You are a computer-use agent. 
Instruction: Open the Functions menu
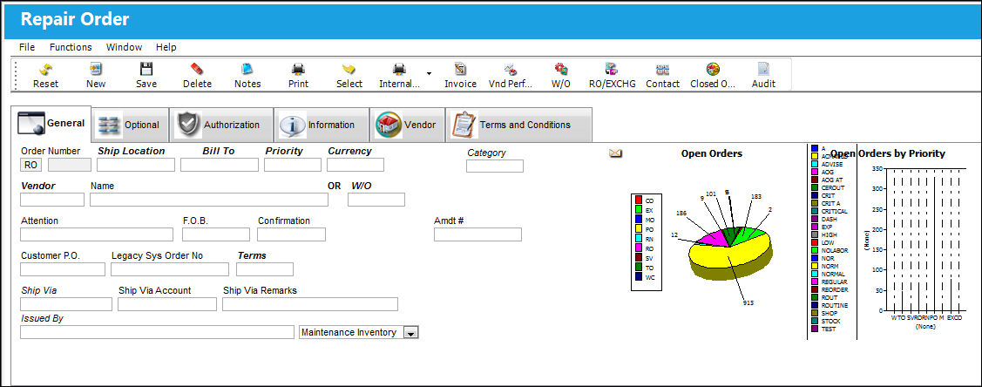71,47
